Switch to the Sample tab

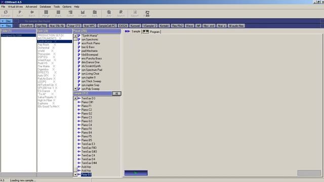(133, 31)
